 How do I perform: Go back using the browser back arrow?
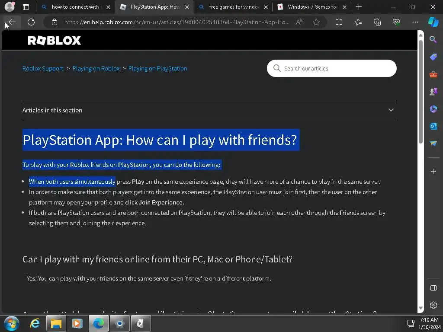pyautogui.click(x=12, y=22)
